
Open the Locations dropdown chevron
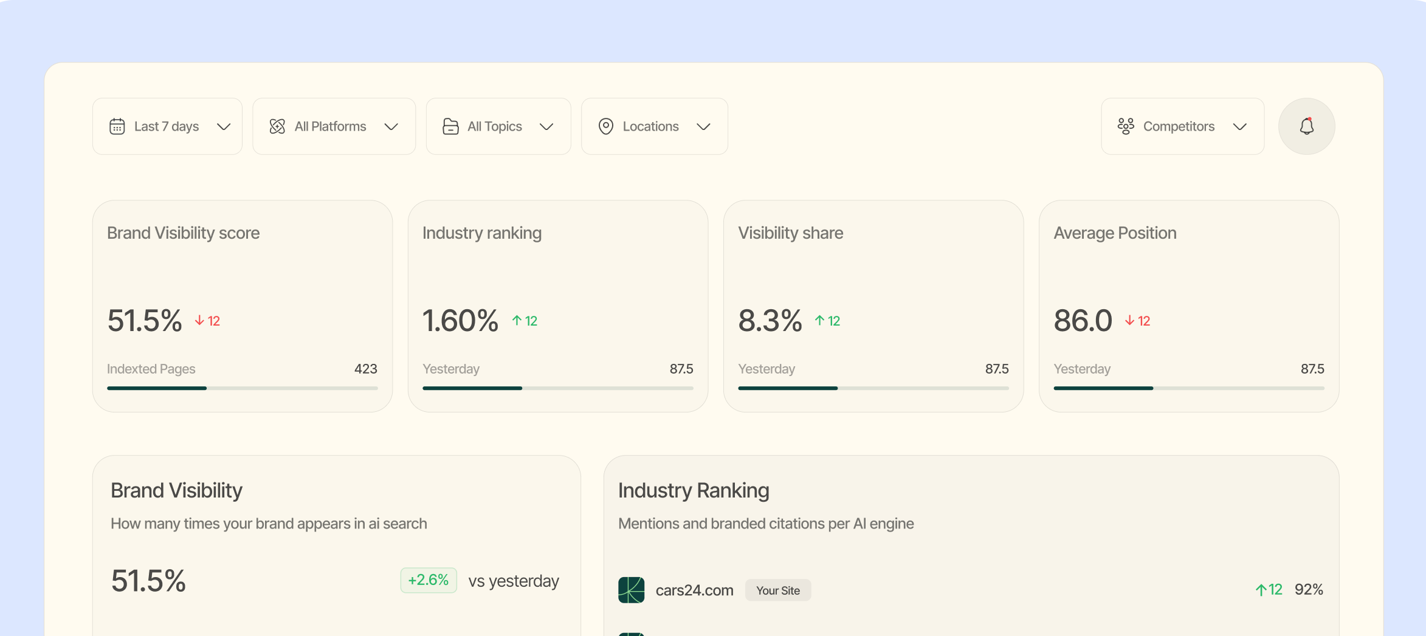(703, 127)
